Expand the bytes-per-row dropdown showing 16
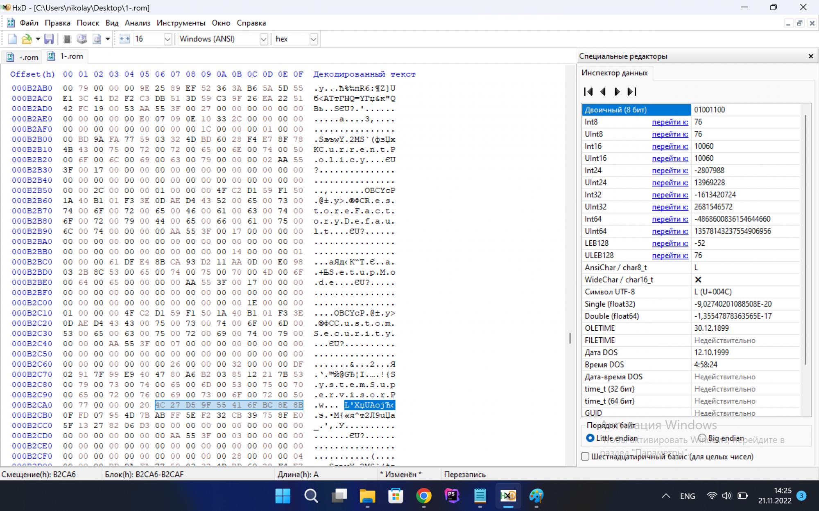 [167, 39]
